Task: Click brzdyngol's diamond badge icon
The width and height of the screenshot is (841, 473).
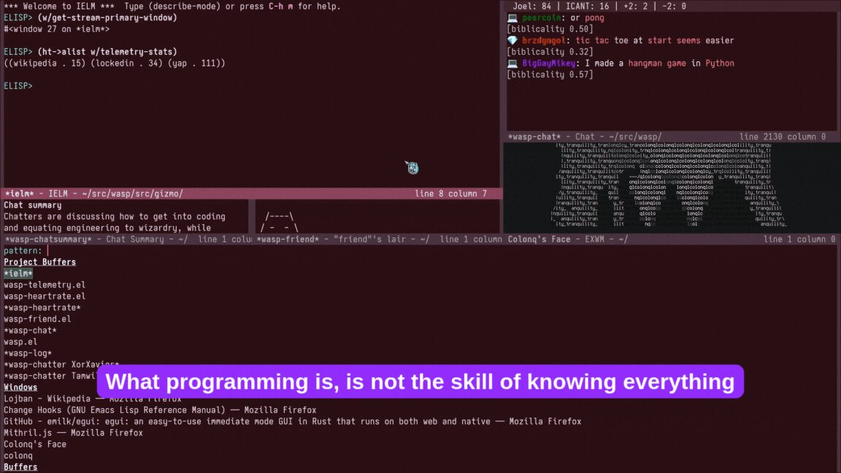Action: pyautogui.click(x=513, y=40)
